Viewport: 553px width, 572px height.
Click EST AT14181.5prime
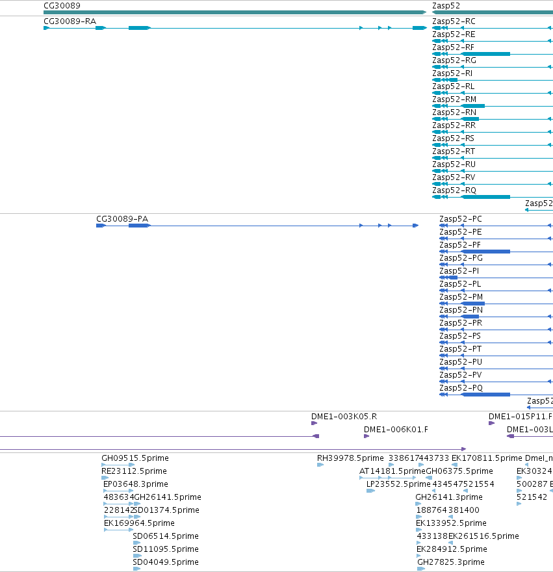point(392,471)
